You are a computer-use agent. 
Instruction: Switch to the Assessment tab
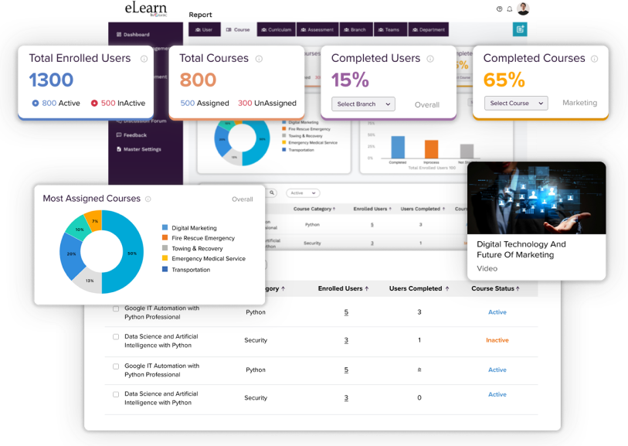317,29
